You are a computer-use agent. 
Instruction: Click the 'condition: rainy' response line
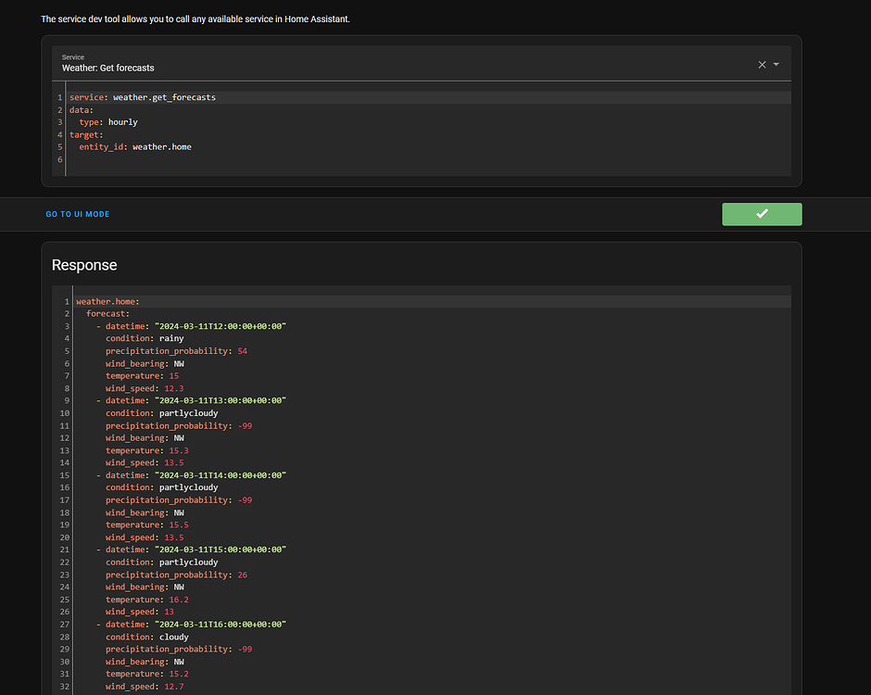tap(145, 338)
